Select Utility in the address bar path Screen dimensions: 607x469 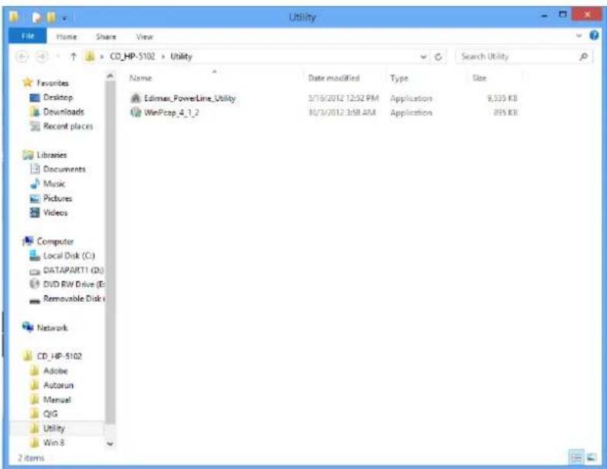tap(181, 56)
